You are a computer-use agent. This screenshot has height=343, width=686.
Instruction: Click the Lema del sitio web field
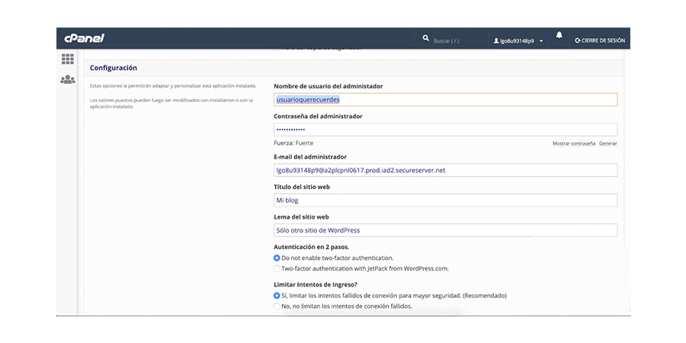coord(445,230)
